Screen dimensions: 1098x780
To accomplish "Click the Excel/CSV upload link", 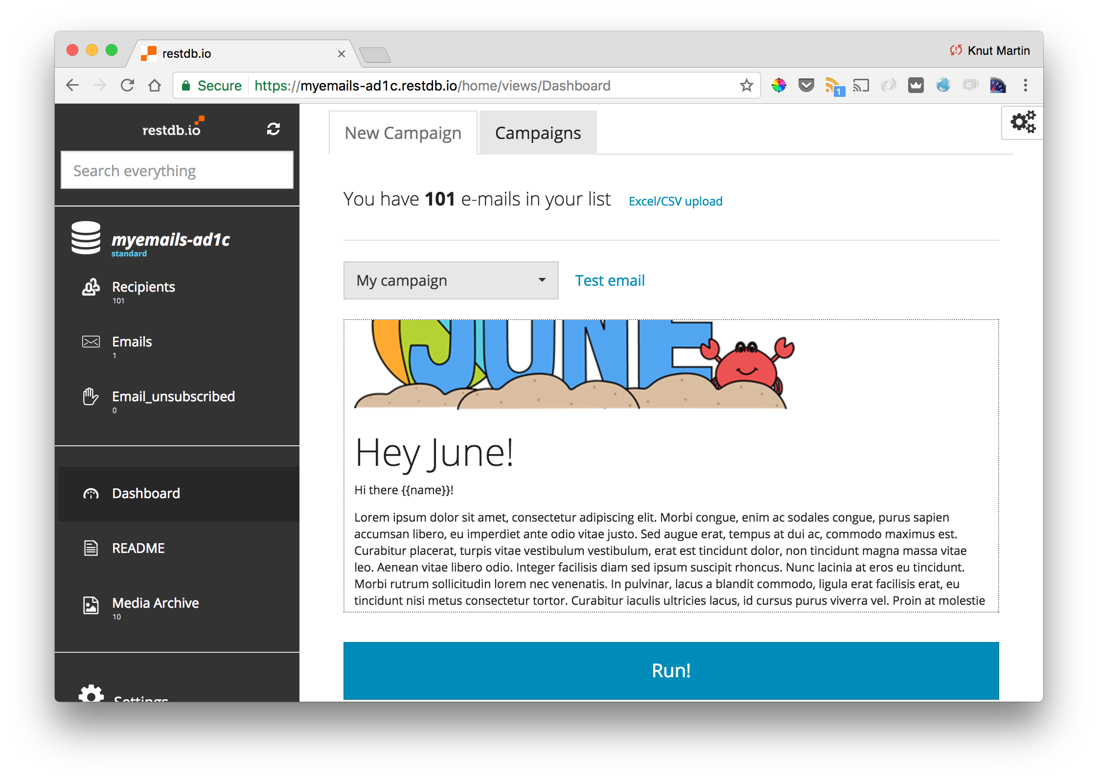I will (675, 201).
